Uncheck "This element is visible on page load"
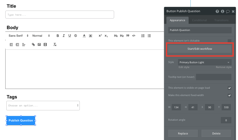 (x=229, y=88)
